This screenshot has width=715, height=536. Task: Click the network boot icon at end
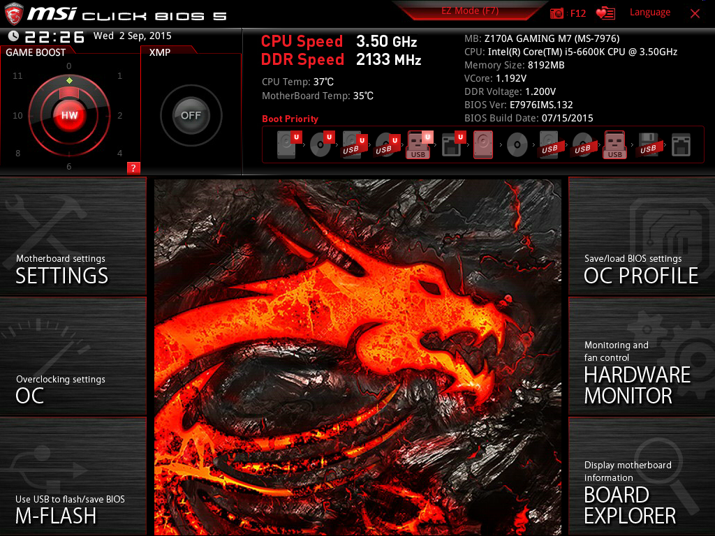tap(681, 145)
